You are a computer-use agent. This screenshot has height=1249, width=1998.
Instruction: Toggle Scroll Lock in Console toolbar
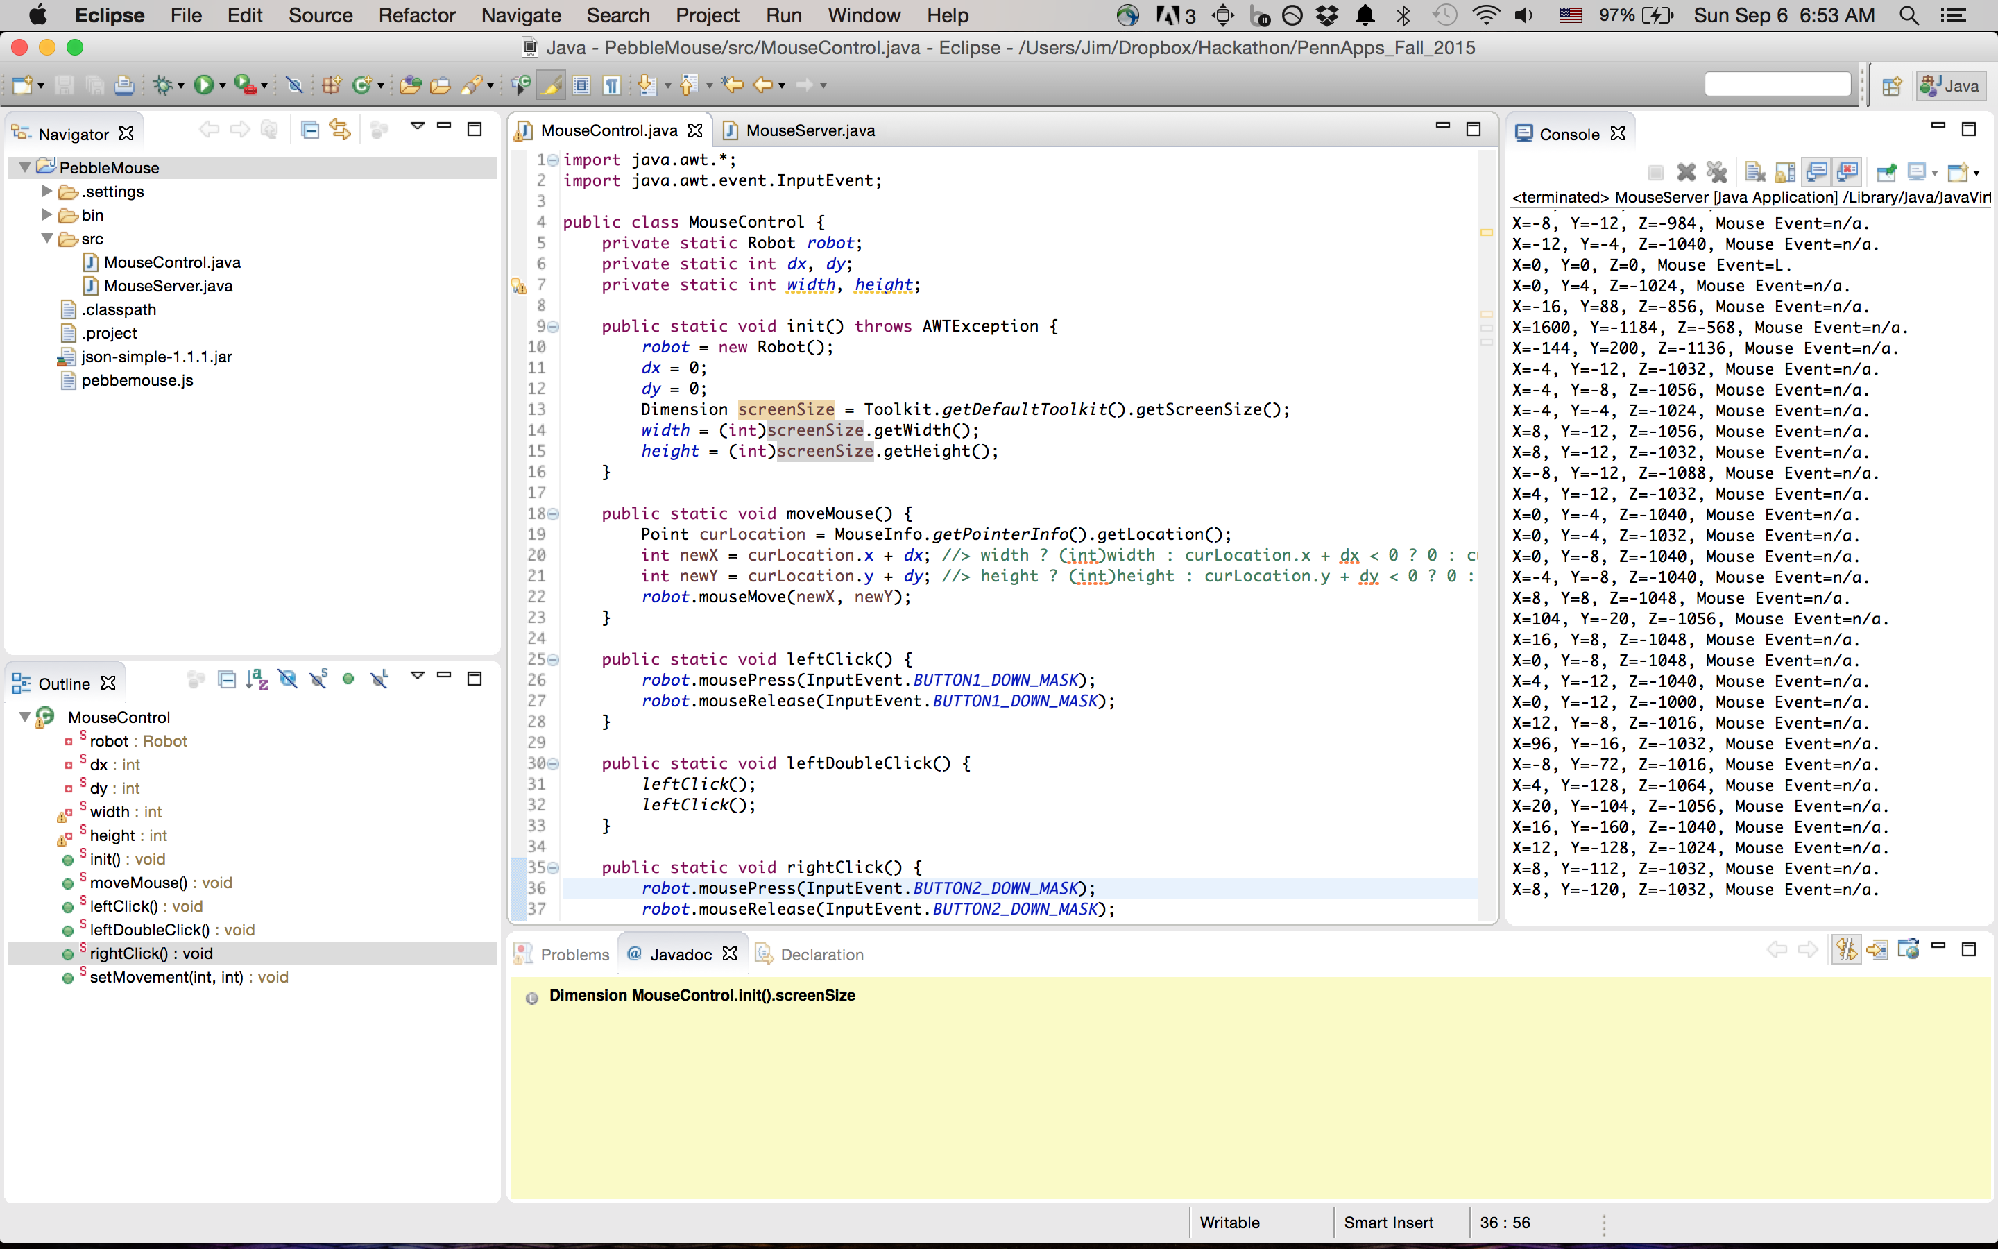1785,172
